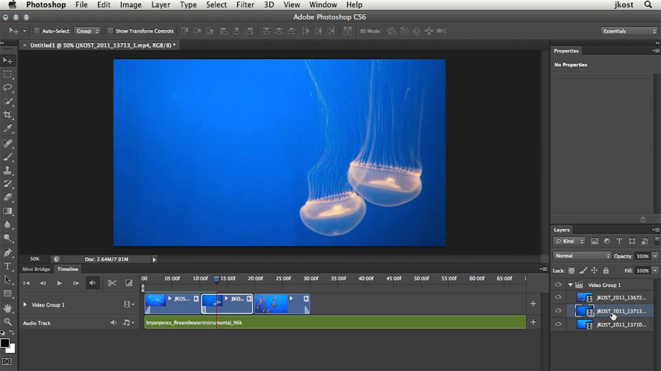Select the Crop tool
Screen dimensions: 661x371
pos(8,115)
